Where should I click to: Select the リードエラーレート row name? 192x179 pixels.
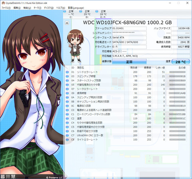coord(87,72)
